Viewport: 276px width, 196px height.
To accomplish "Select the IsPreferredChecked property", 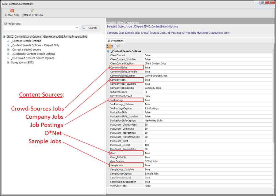I will [x=121, y=96].
